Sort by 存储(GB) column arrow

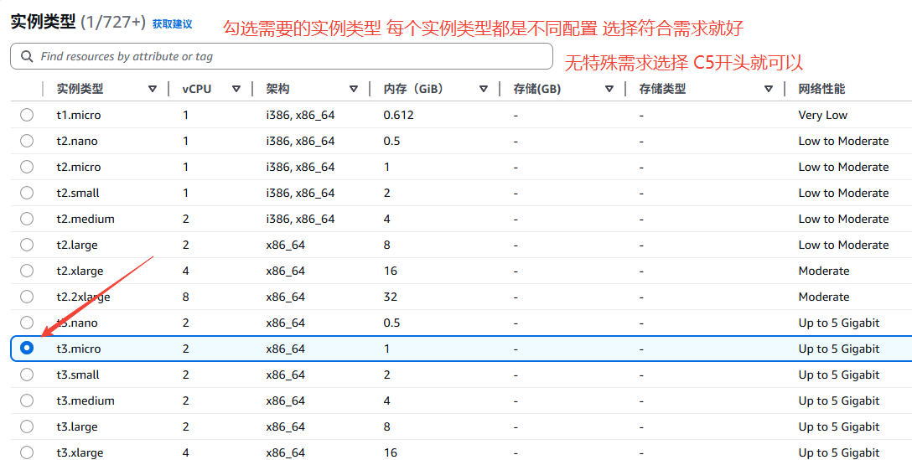[x=609, y=89]
